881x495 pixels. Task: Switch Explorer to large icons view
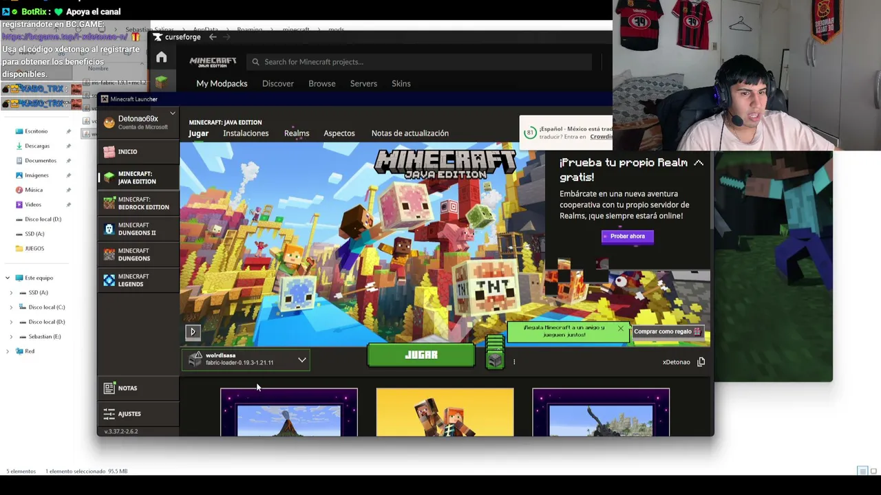(874, 471)
